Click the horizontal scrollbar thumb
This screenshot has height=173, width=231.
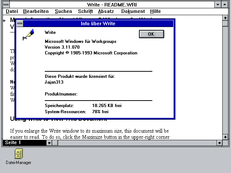[55, 143]
